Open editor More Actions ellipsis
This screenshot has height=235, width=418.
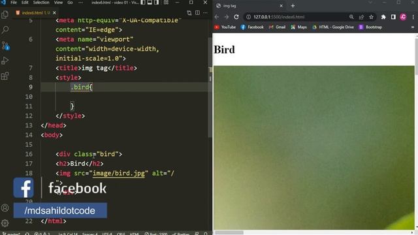coord(205,13)
